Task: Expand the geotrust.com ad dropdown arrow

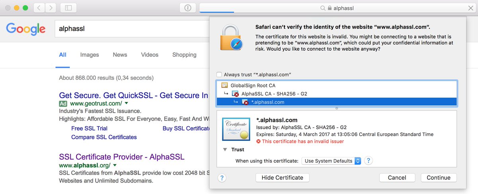Action: pyautogui.click(x=126, y=104)
